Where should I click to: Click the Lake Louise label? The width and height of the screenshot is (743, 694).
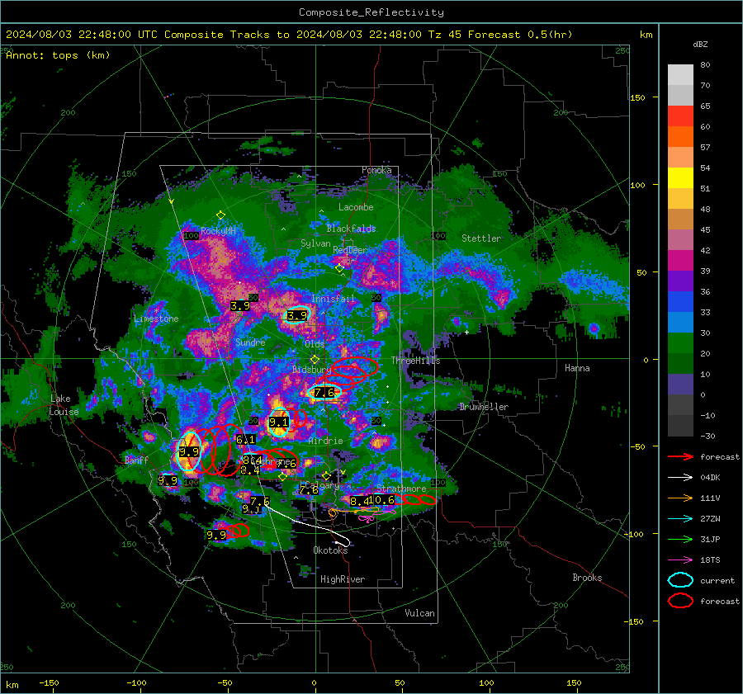pyautogui.click(x=64, y=405)
